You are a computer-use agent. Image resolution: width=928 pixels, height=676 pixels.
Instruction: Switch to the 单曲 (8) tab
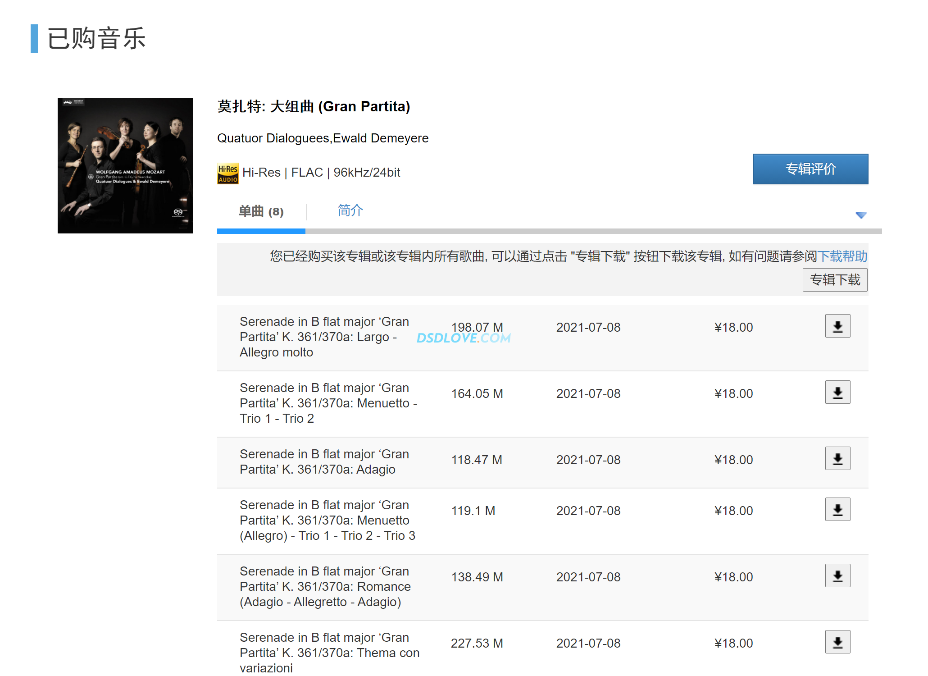[261, 211]
